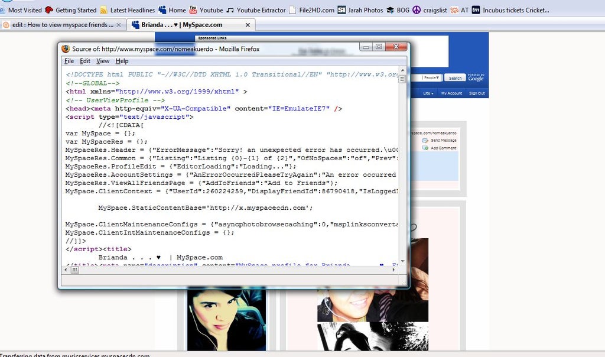The height and width of the screenshot is (357, 605).
Task: Click the Latest Headlines RSS feed icon
Action: pyautogui.click(x=103, y=10)
